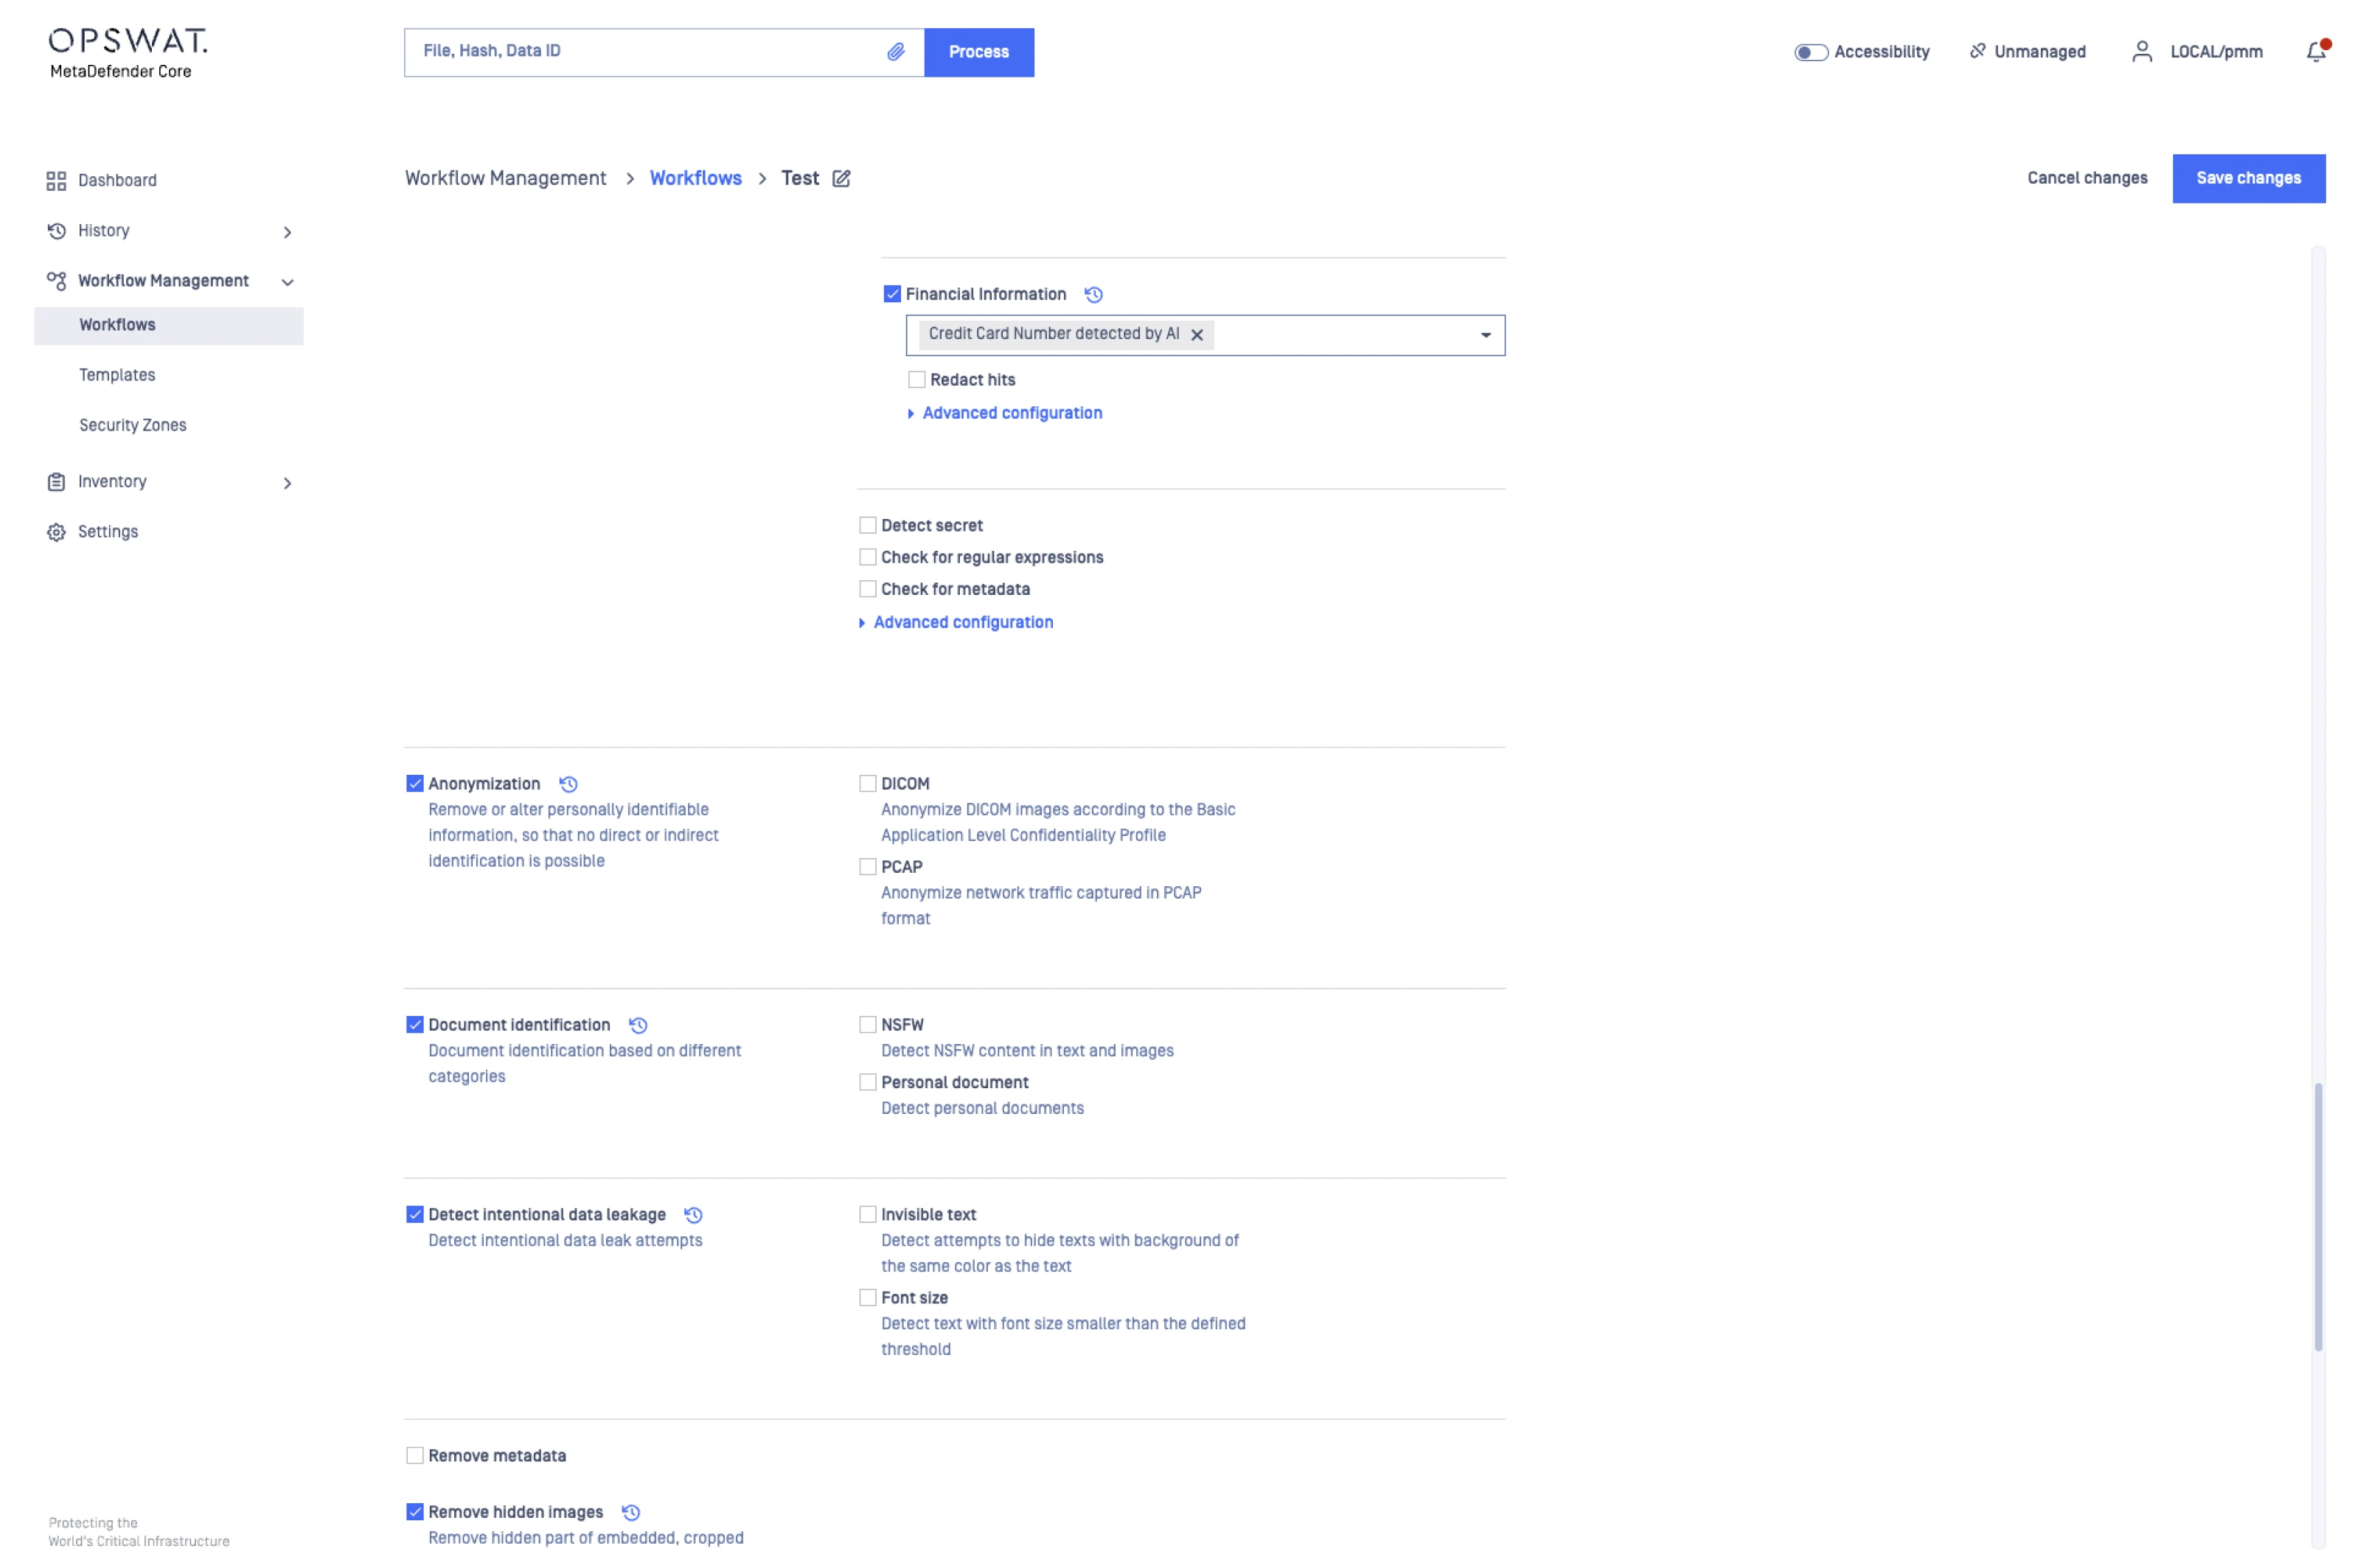Click the revert icon beside Remove hidden images
The height and width of the screenshot is (1557, 2380).
click(x=631, y=1512)
